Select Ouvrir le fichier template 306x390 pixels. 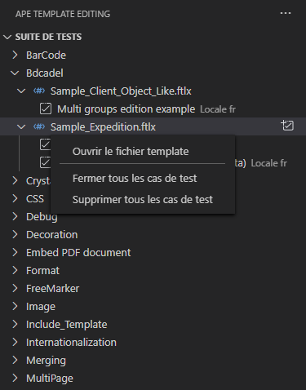click(x=131, y=151)
